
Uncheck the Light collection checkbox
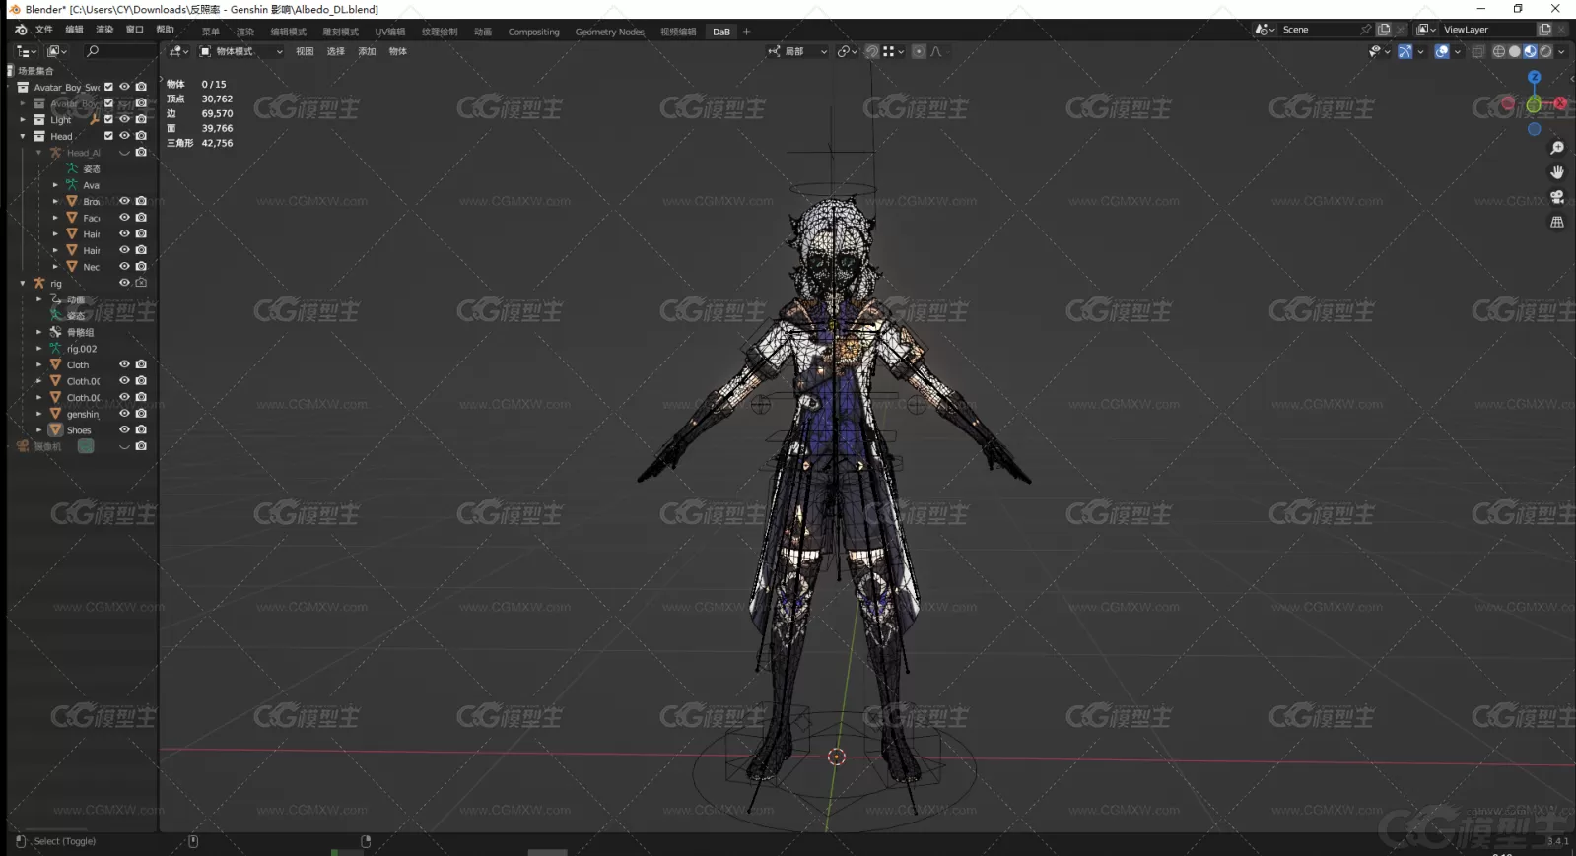pyautogui.click(x=108, y=119)
